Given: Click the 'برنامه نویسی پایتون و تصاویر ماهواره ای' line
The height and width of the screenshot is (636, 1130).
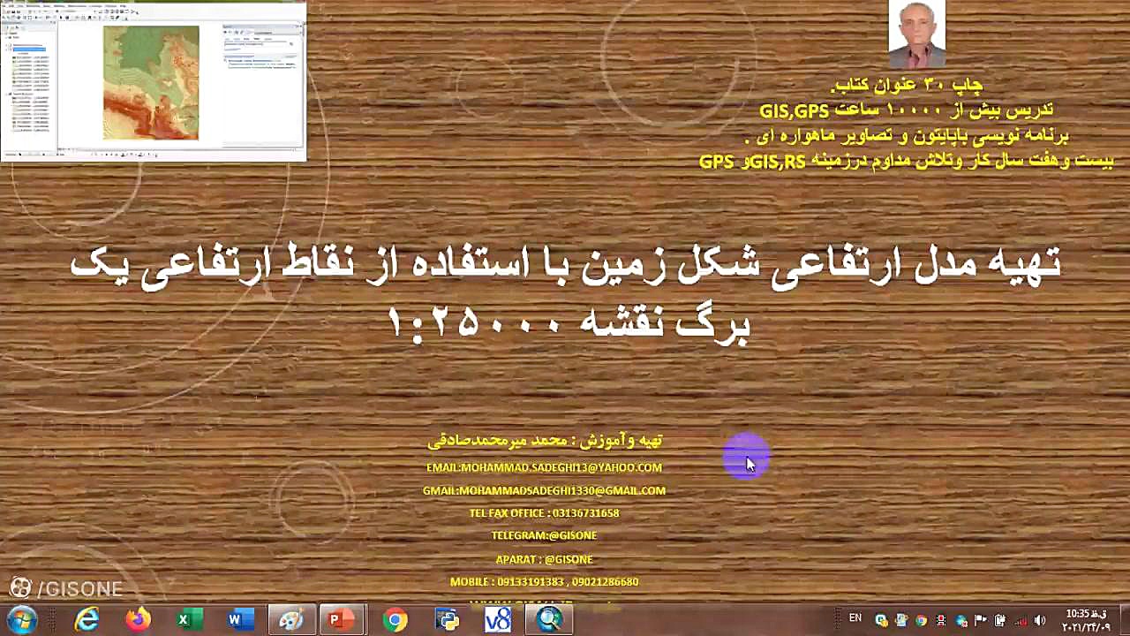Looking at the screenshot, I should pyautogui.click(x=907, y=136).
